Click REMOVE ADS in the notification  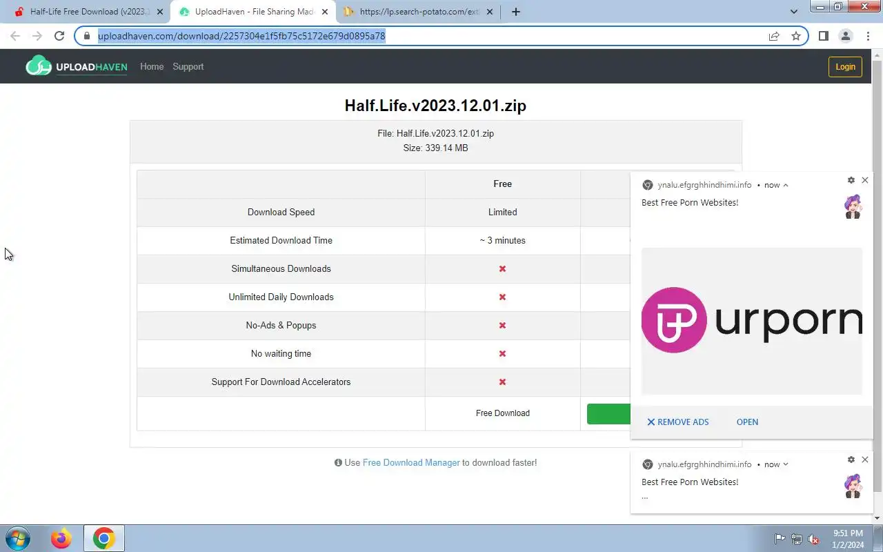pos(677,422)
